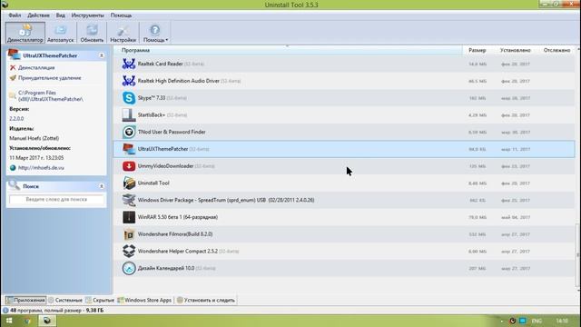Select the Skype™ 7.33 program name
Viewport: 581px width, 327px height.
coord(152,98)
